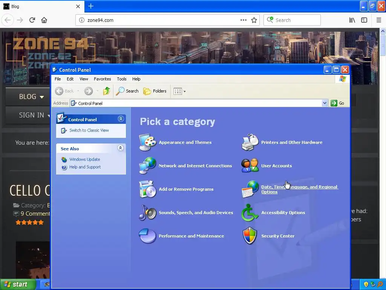Bookmark this page with the star
Screen dimensions: 386x290
254,20
